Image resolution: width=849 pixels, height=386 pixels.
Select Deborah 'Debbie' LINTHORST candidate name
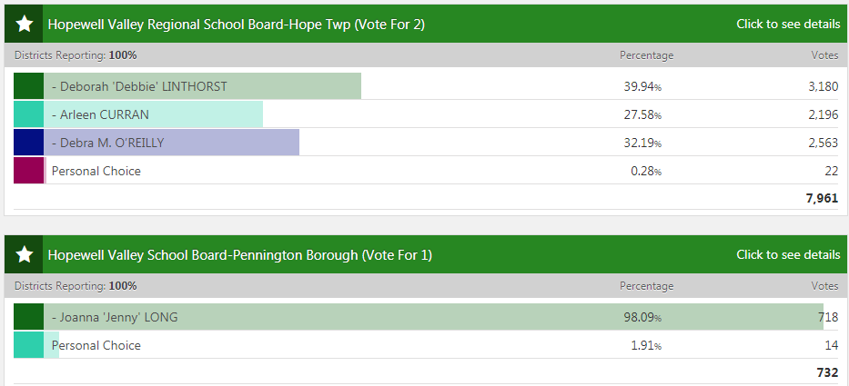pyautogui.click(x=139, y=87)
